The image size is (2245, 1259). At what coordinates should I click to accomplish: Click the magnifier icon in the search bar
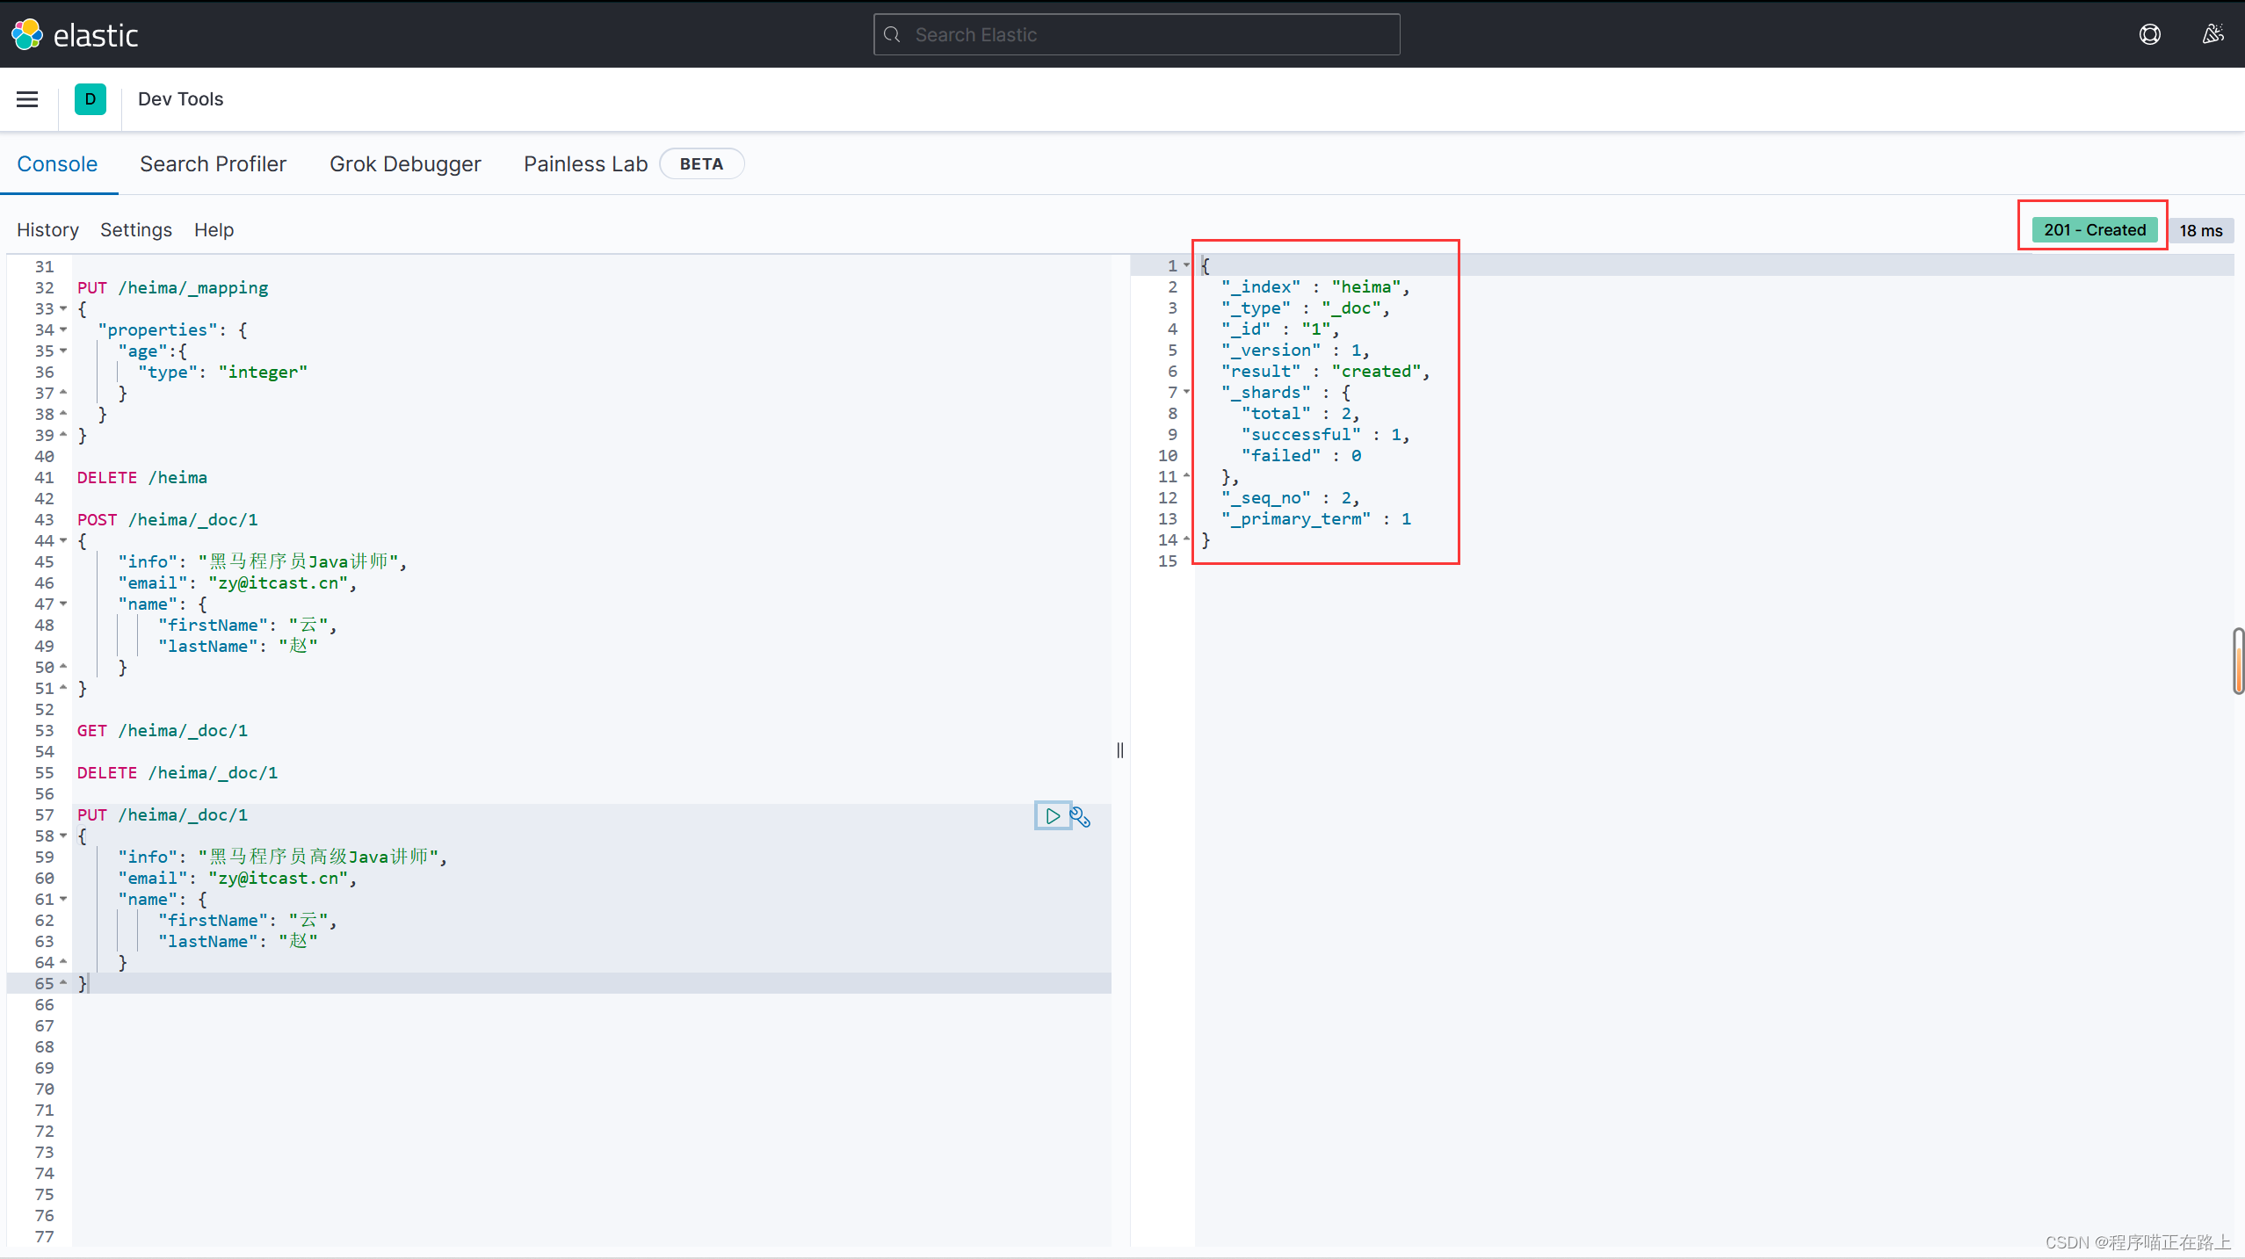(893, 35)
